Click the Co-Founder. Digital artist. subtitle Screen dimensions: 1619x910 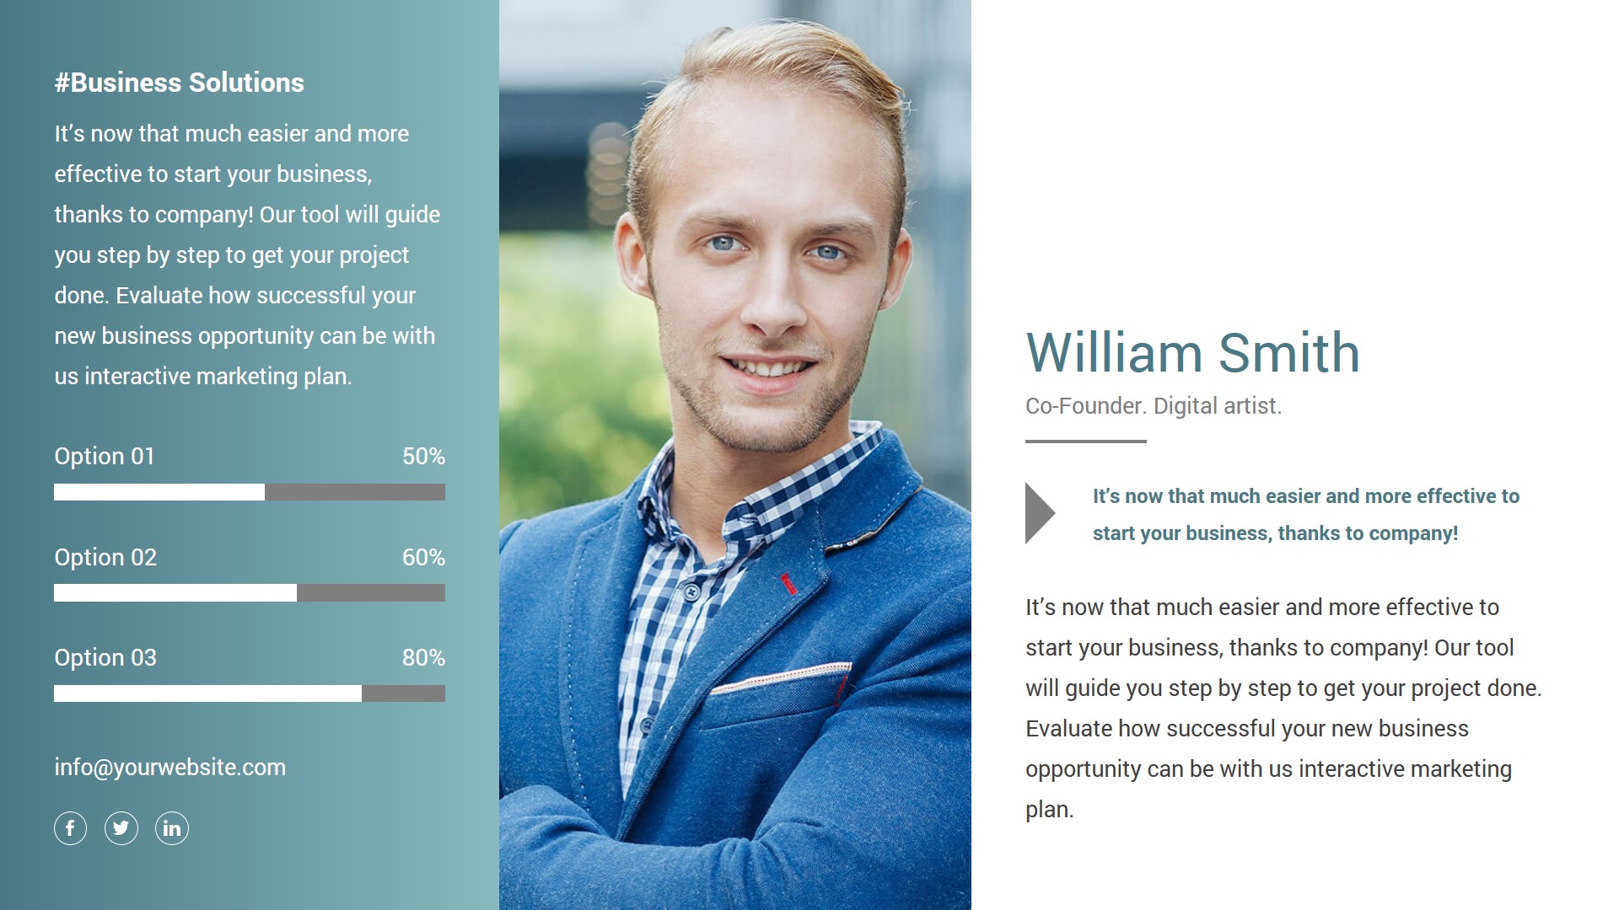pos(1153,406)
